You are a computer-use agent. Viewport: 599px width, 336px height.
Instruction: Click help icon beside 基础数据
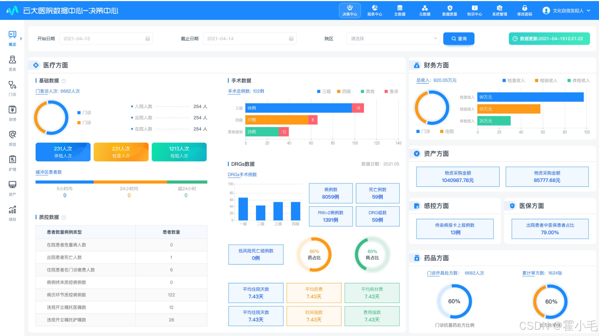tap(64, 81)
